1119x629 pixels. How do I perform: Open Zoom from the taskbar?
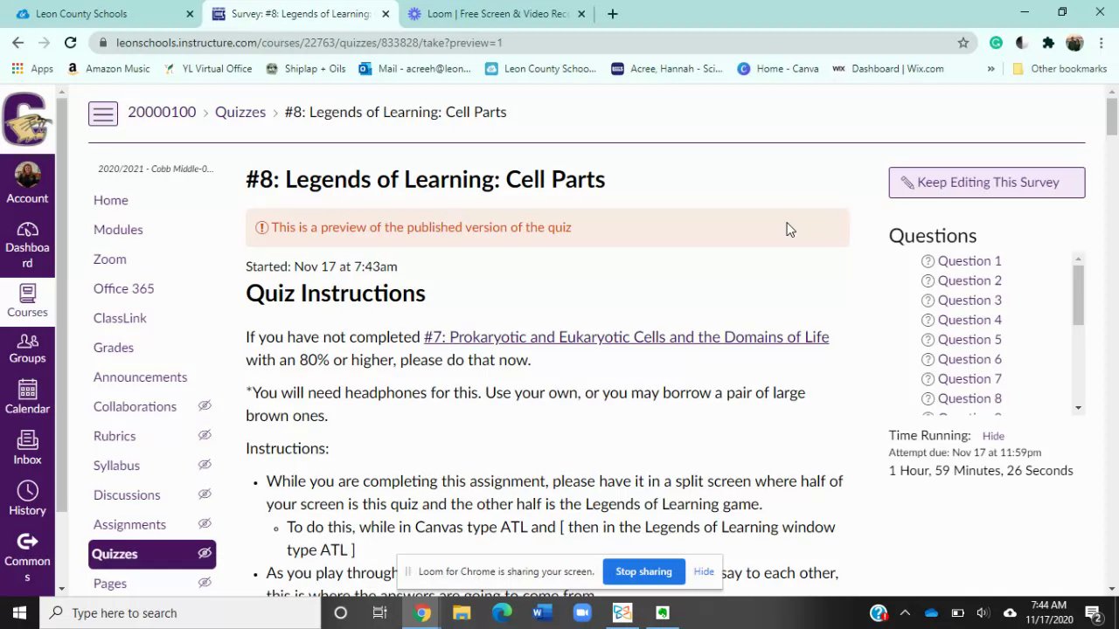tap(582, 612)
